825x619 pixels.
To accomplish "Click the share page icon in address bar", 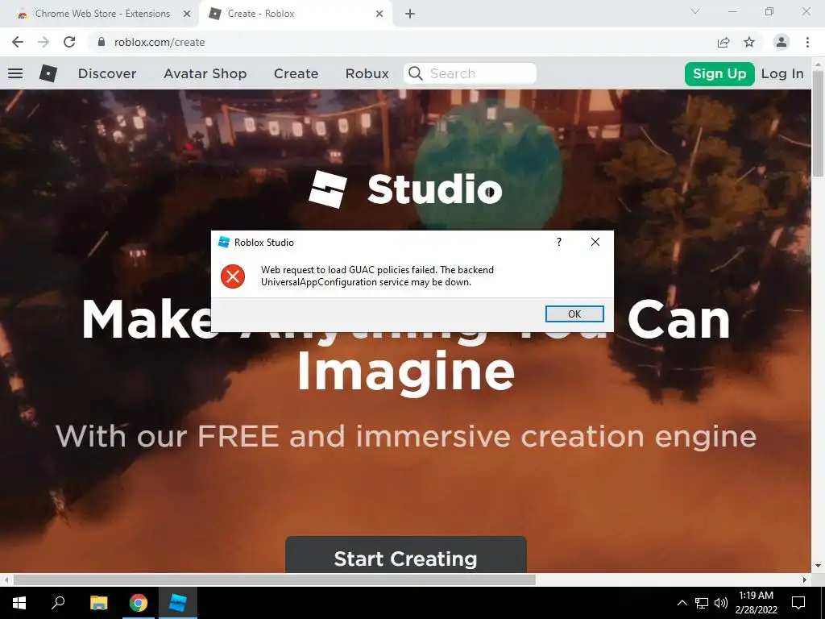I will [723, 42].
